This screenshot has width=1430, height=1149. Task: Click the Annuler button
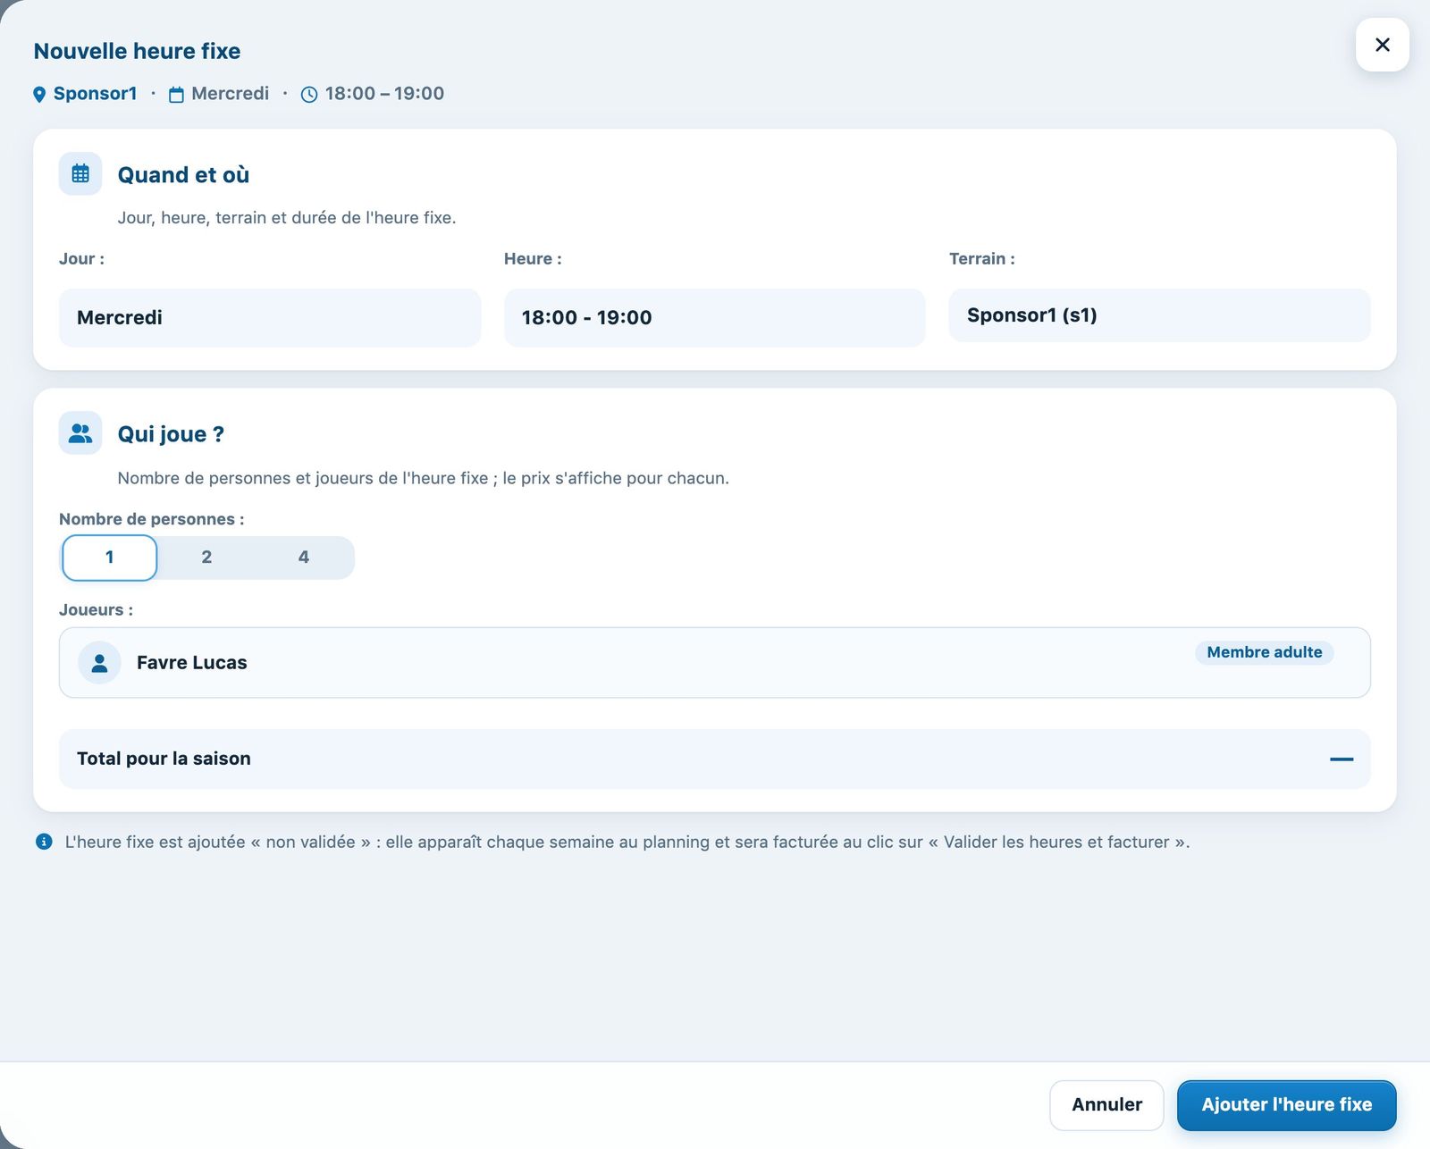(1106, 1105)
